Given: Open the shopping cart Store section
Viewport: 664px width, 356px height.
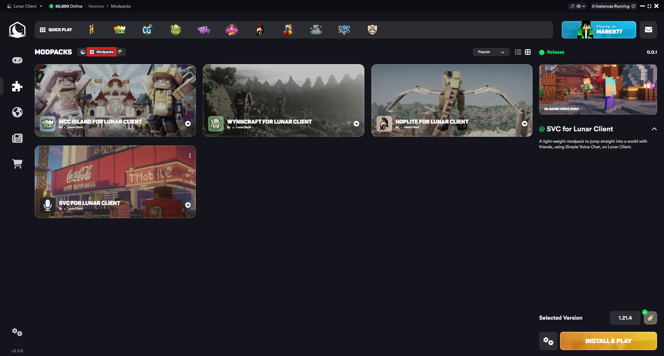Looking at the screenshot, I should 17,164.
